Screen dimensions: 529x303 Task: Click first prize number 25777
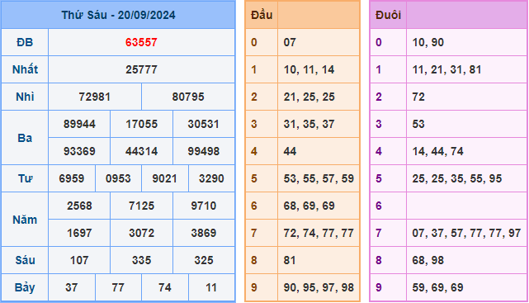point(141,69)
